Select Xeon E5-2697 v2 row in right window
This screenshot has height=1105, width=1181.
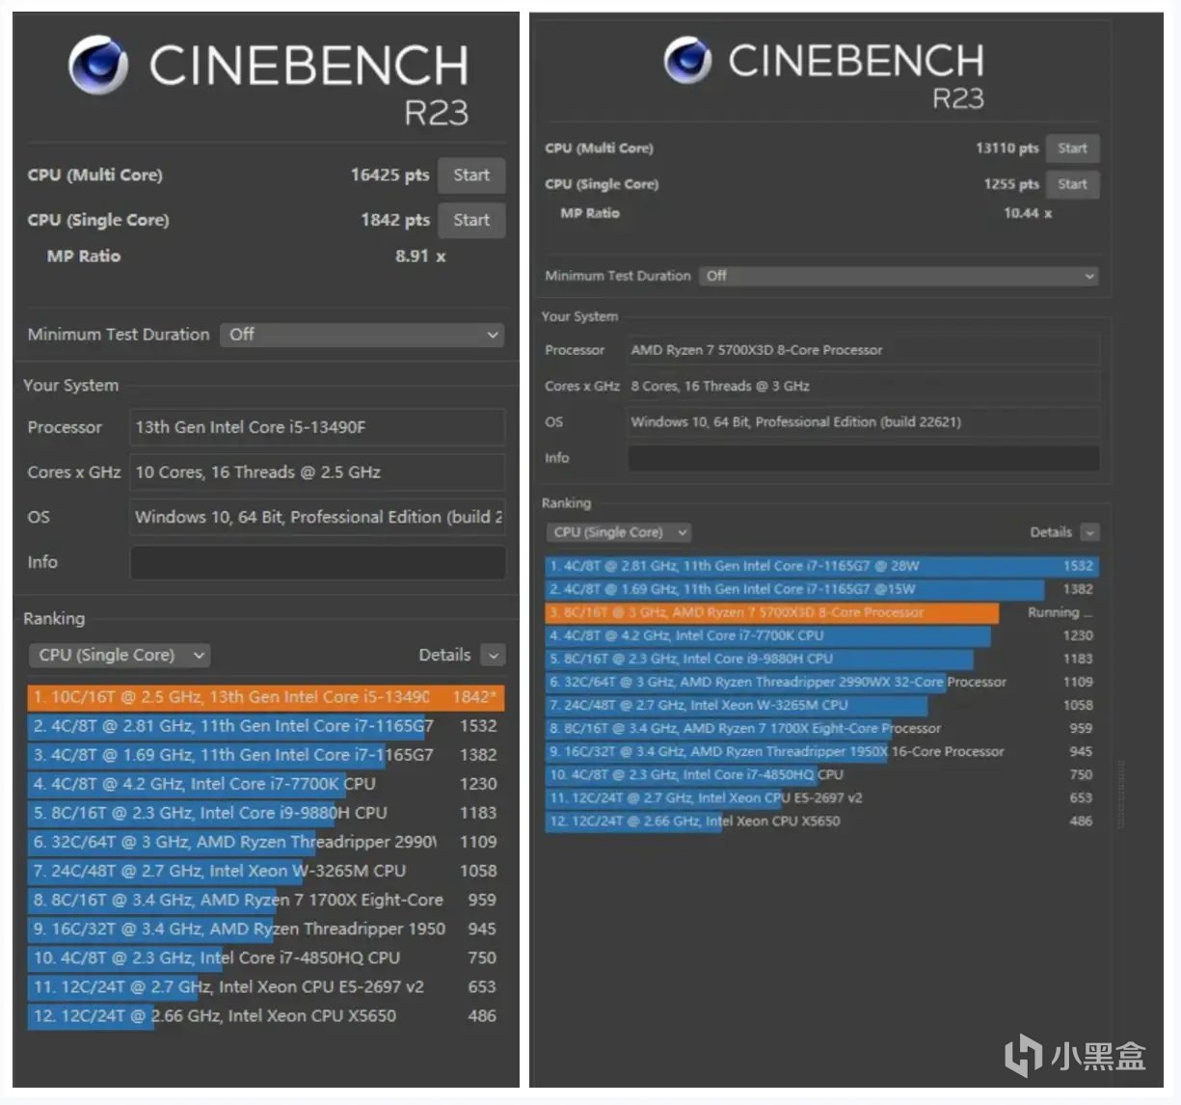(821, 797)
